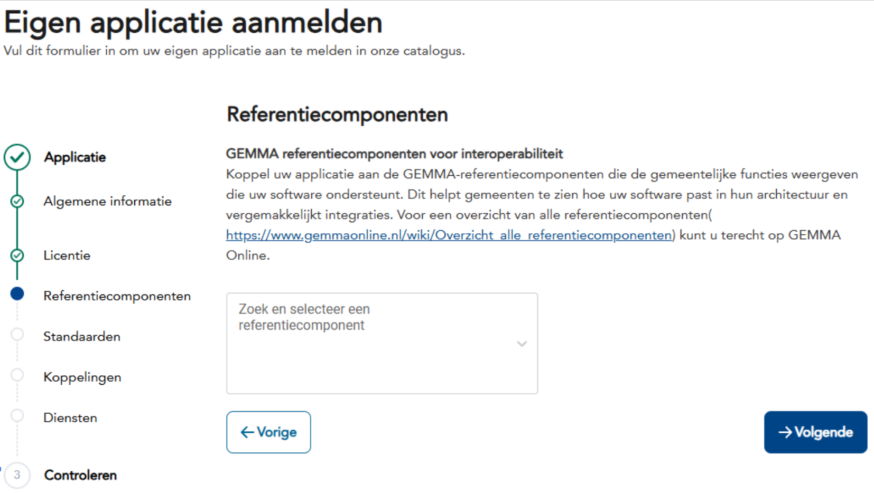Click the Koppelingen step circle
Image resolution: width=874 pixels, height=494 pixels.
[x=17, y=375]
